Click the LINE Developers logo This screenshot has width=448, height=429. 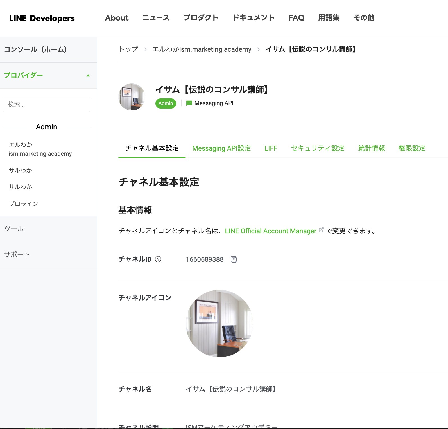point(42,18)
